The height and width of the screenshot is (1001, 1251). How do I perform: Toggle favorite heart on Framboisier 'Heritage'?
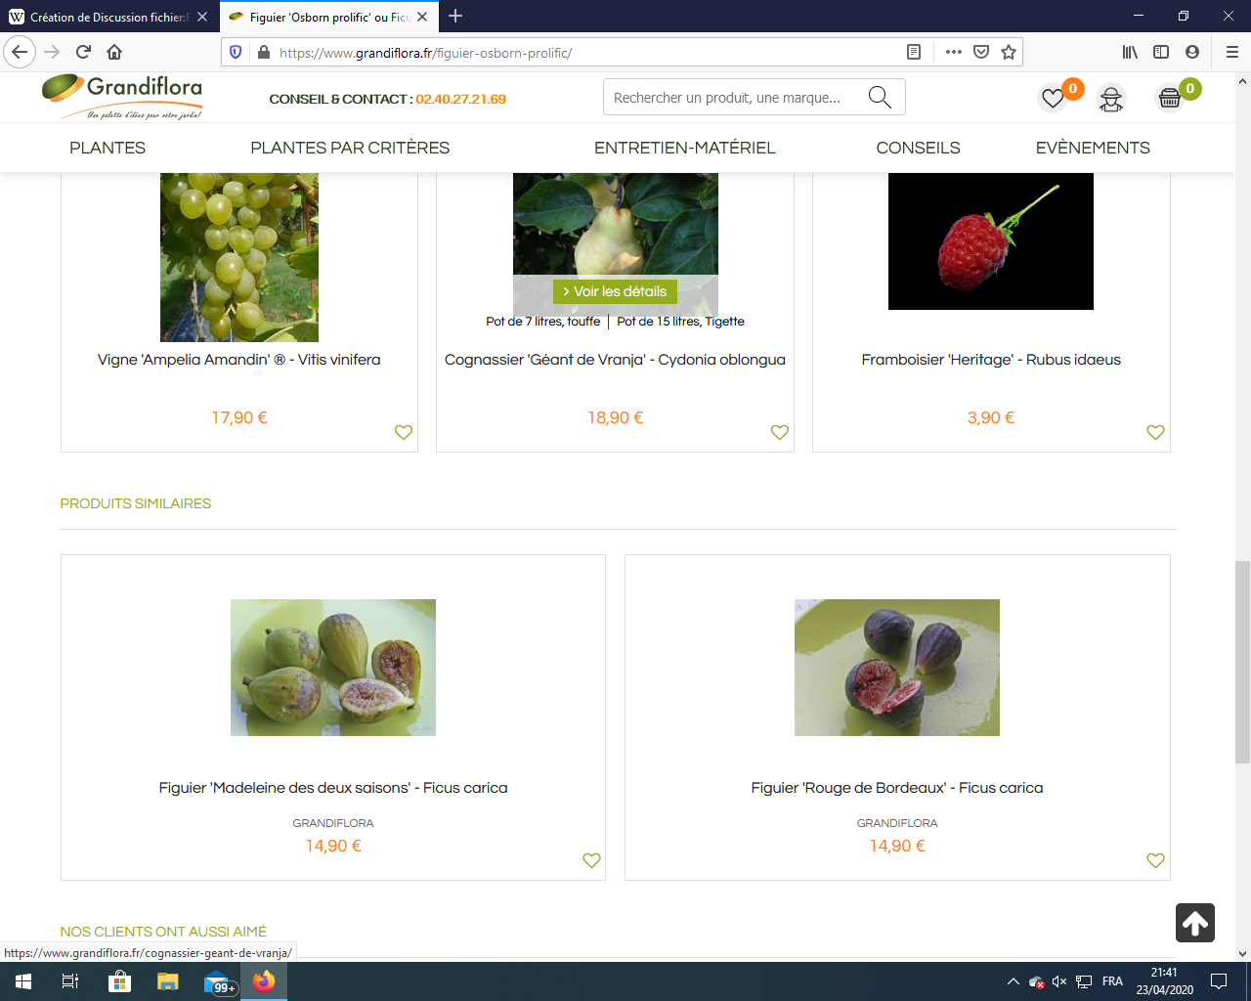(x=1155, y=432)
